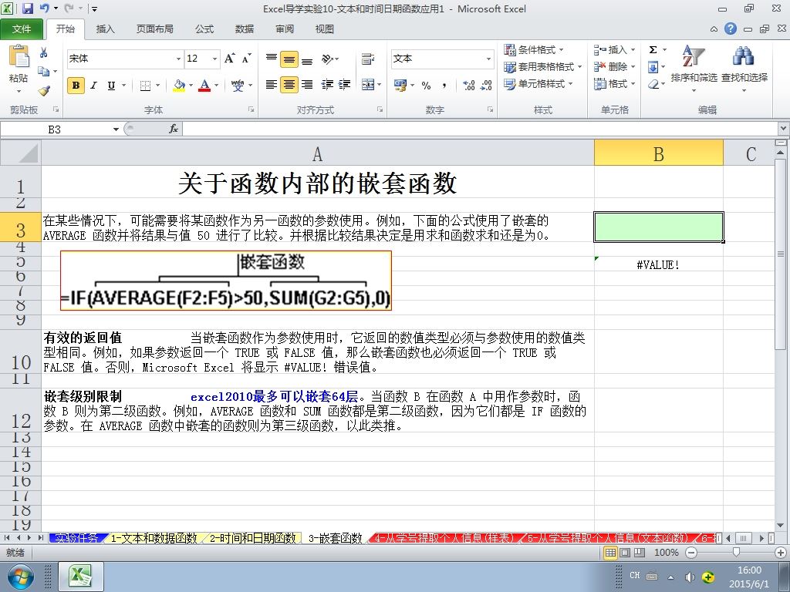The image size is (790, 592).
Task: Decrease font size with the small A icon
Action: tap(246, 59)
